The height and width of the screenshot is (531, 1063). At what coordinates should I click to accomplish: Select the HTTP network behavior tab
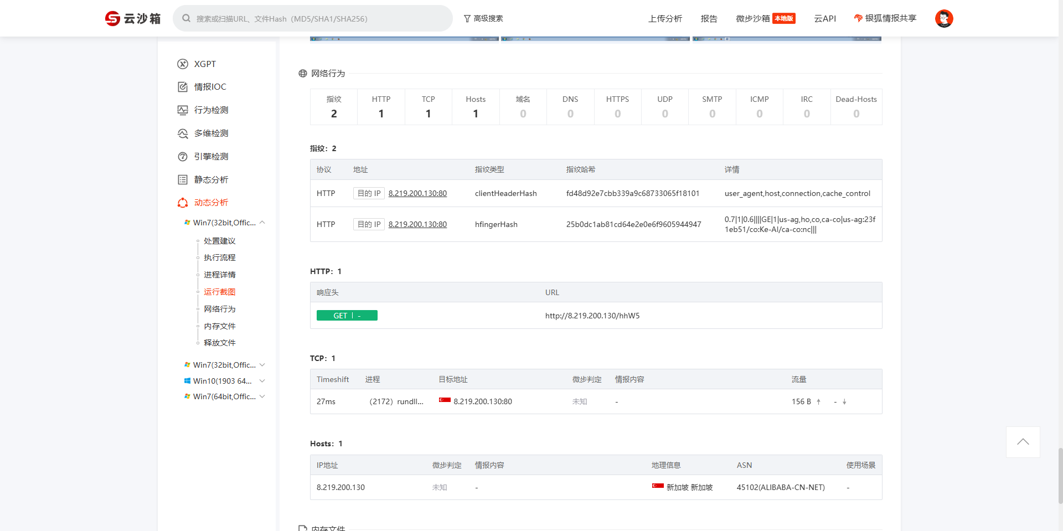[381, 107]
